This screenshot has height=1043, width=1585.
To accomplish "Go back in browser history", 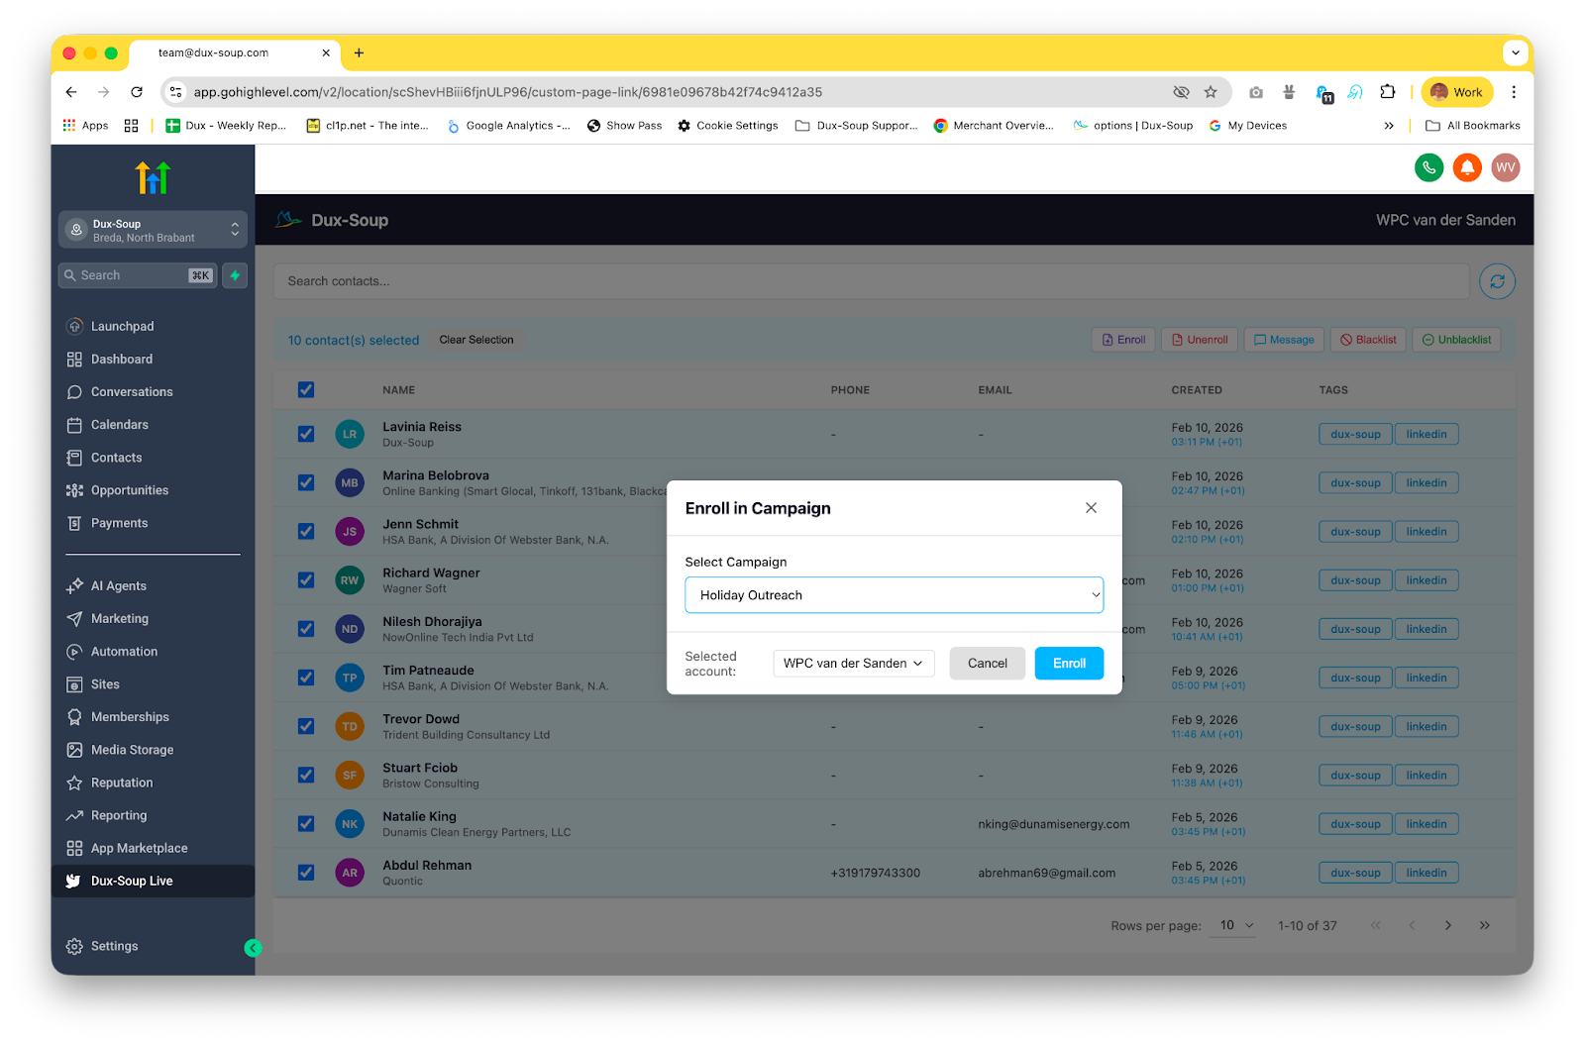I will click(71, 92).
